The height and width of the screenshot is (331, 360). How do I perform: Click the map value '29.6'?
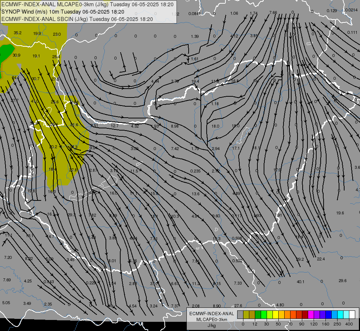(343, 281)
